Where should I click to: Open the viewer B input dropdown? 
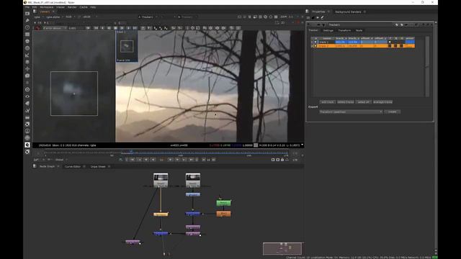[187, 17]
